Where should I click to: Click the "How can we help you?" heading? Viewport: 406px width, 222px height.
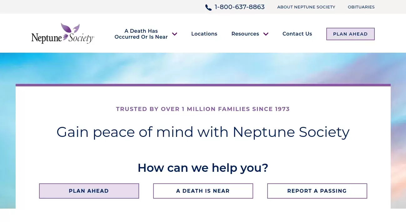tap(203, 168)
